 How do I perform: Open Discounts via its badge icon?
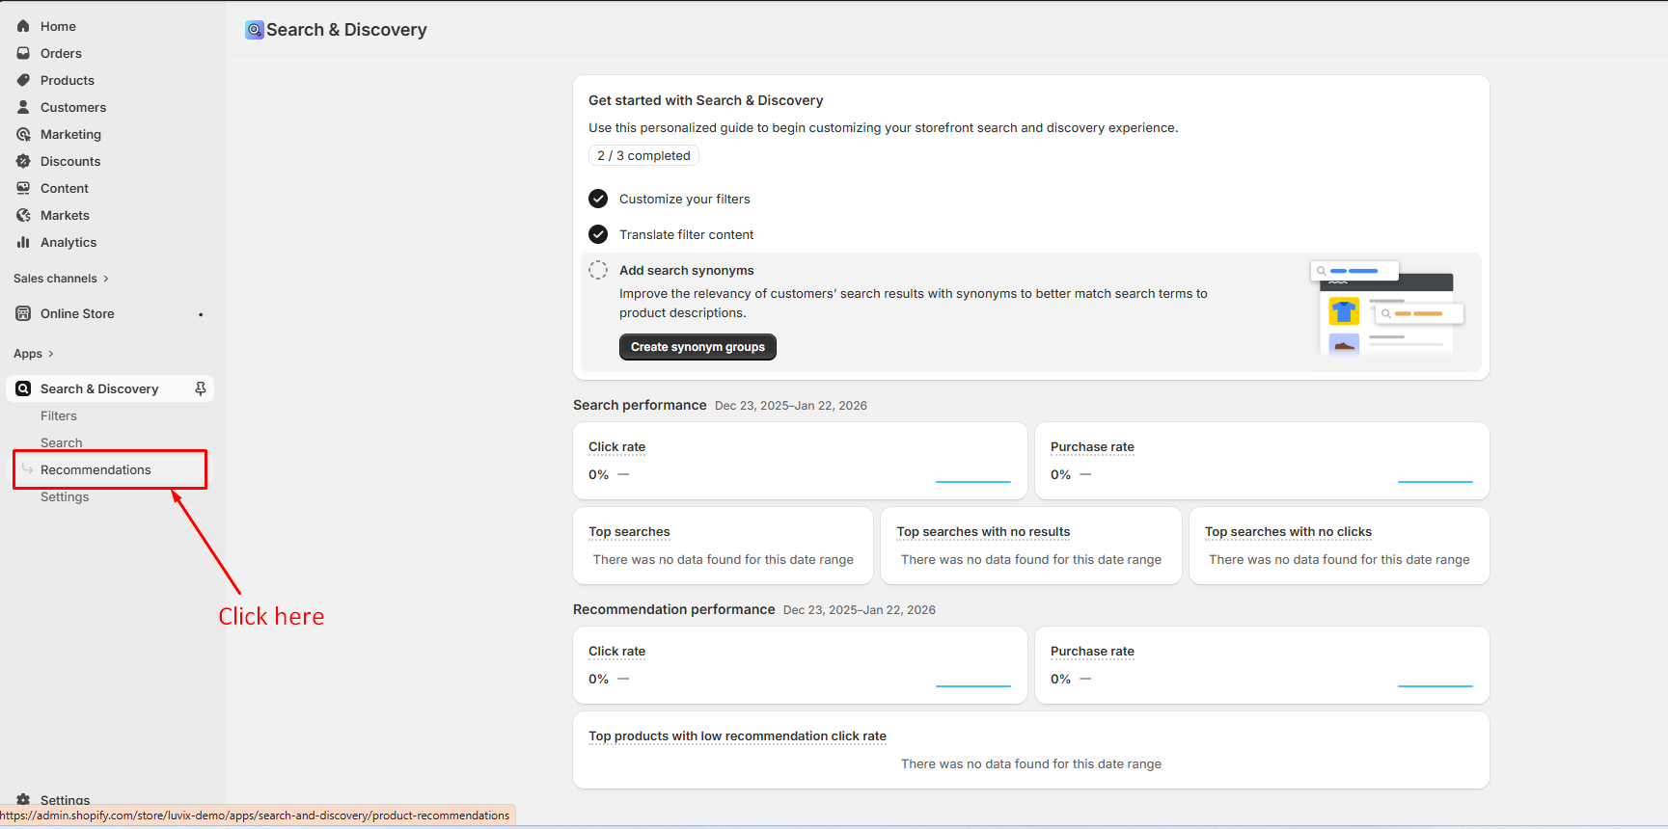click(x=23, y=161)
